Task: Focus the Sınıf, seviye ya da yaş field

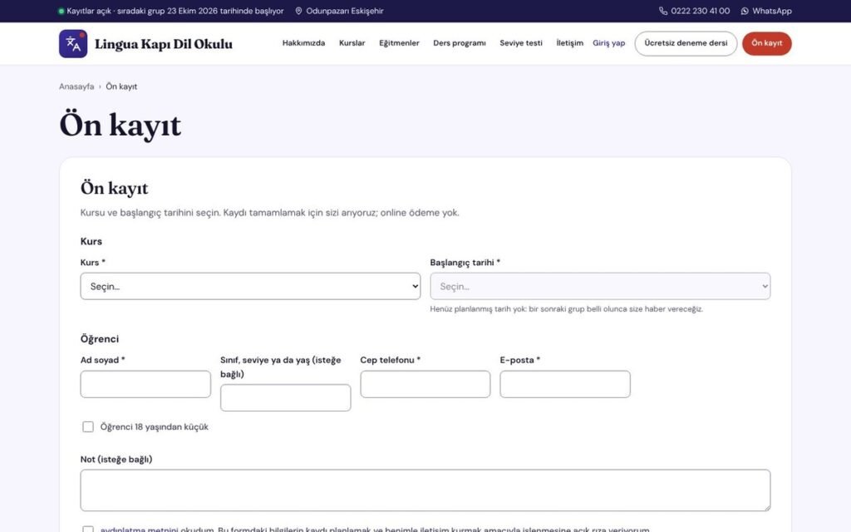Action: coord(286,398)
